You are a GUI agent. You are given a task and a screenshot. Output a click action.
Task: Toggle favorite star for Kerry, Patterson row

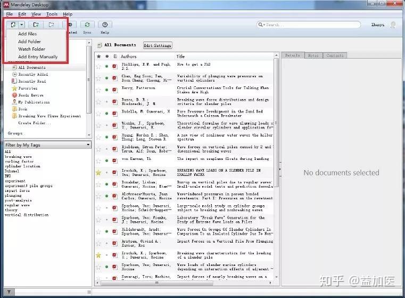click(98, 90)
